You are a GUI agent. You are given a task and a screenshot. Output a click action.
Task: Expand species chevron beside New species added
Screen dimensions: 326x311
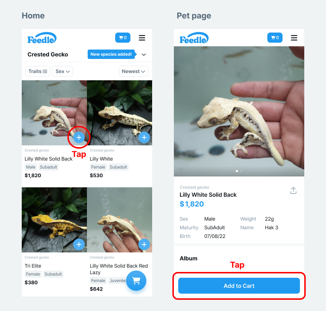144,55
